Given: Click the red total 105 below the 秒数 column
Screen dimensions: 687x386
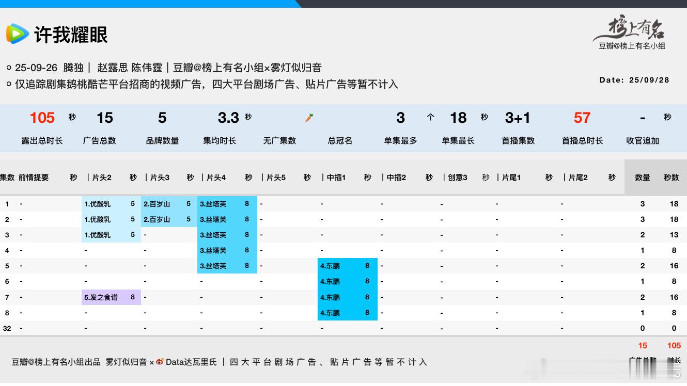Looking at the screenshot, I should click(x=674, y=345).
